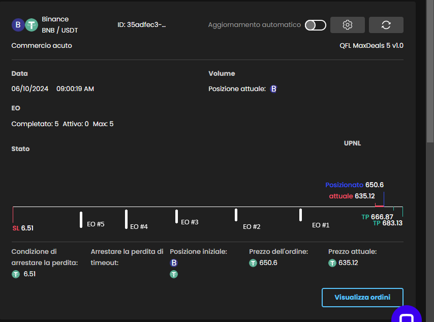This screenshot has height=322, width=434.
Task: Click the truncated deal ID 35adfec3 text
Action: point(142,25)
